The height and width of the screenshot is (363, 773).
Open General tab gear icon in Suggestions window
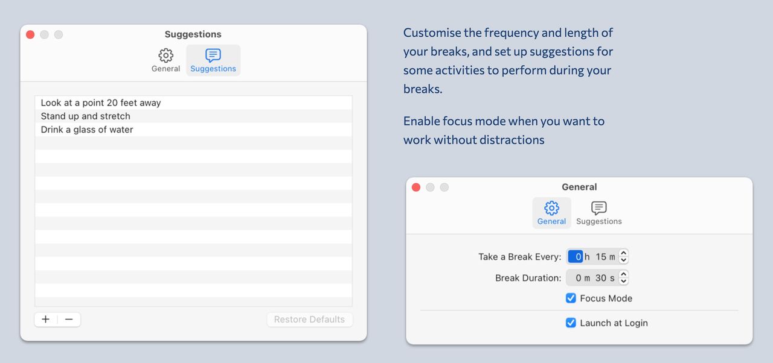coord(165,56)
